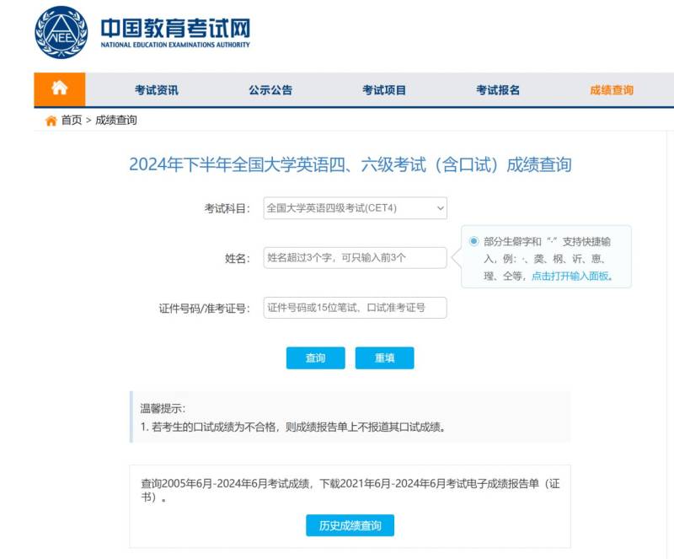
Task: Click the page heading 2024年下半年全国大学英语四、六级考试
Action: tap(350, 164)
